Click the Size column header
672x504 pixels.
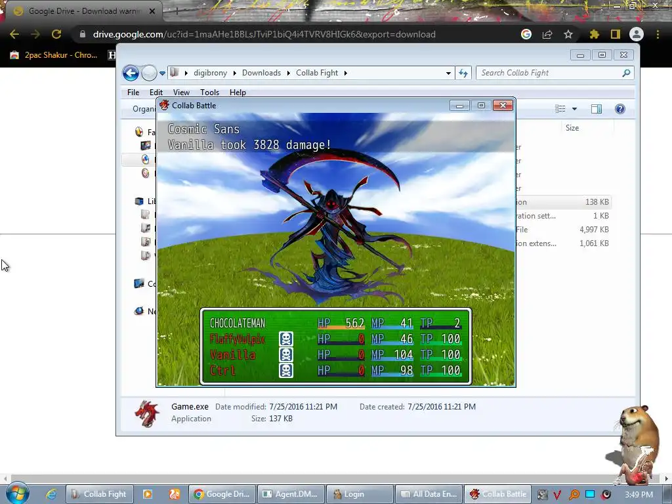click(572, 128)
